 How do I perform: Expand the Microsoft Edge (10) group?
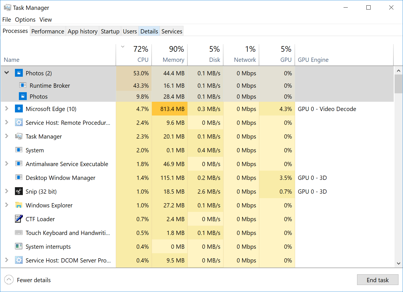coord(7,108)
